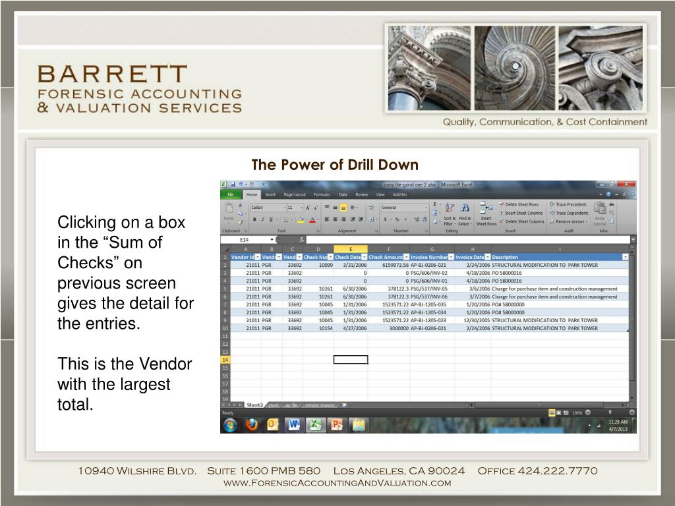Viewport: 675px width, 506px height.
Task: Select the 6159972.56 check amount cell
Action: point(389,265)
